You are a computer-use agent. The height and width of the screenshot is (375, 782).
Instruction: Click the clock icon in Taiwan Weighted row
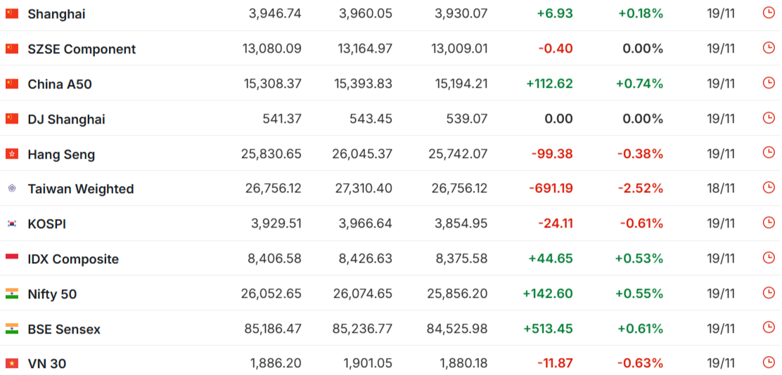click(769, 187)
